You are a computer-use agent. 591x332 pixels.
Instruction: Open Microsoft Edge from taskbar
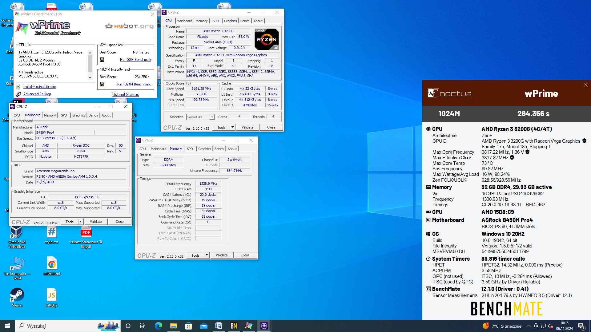click(158, 326)
